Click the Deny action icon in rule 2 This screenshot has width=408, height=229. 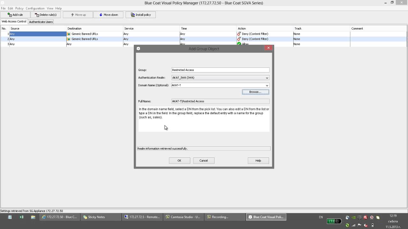tap(239, 39)
